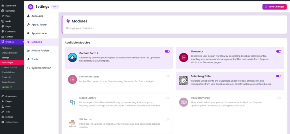Click the Gutenberg Editor logo
This screenshot has width=290, height=134.
click(x=184, y=81)
